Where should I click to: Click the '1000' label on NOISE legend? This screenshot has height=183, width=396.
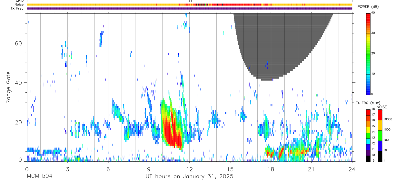pos(387,129)
